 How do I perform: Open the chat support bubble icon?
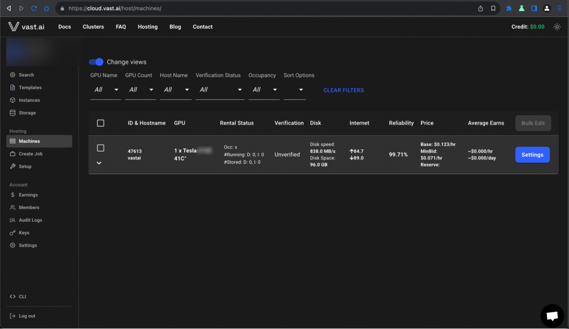(552, 316)
